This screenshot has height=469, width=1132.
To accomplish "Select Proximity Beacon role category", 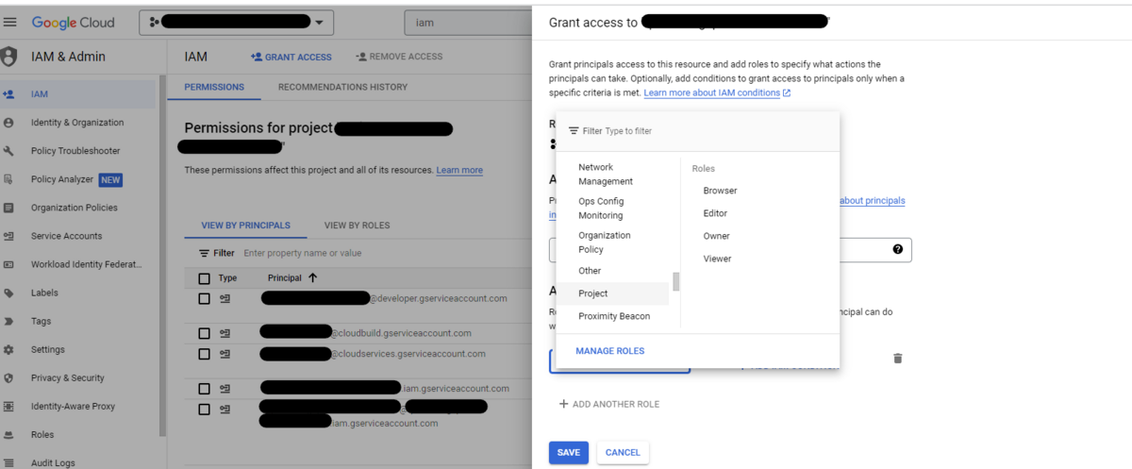I will [x=612, y=316].
